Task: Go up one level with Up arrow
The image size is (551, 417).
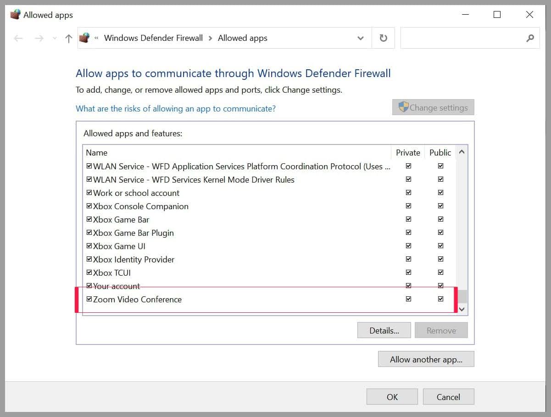Action: tap(69, 39)
